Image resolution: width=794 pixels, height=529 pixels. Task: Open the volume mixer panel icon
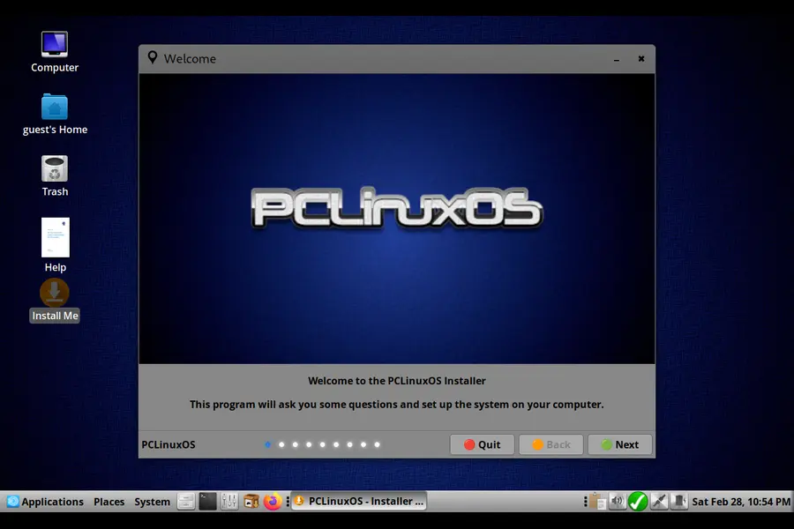[228, 501]
